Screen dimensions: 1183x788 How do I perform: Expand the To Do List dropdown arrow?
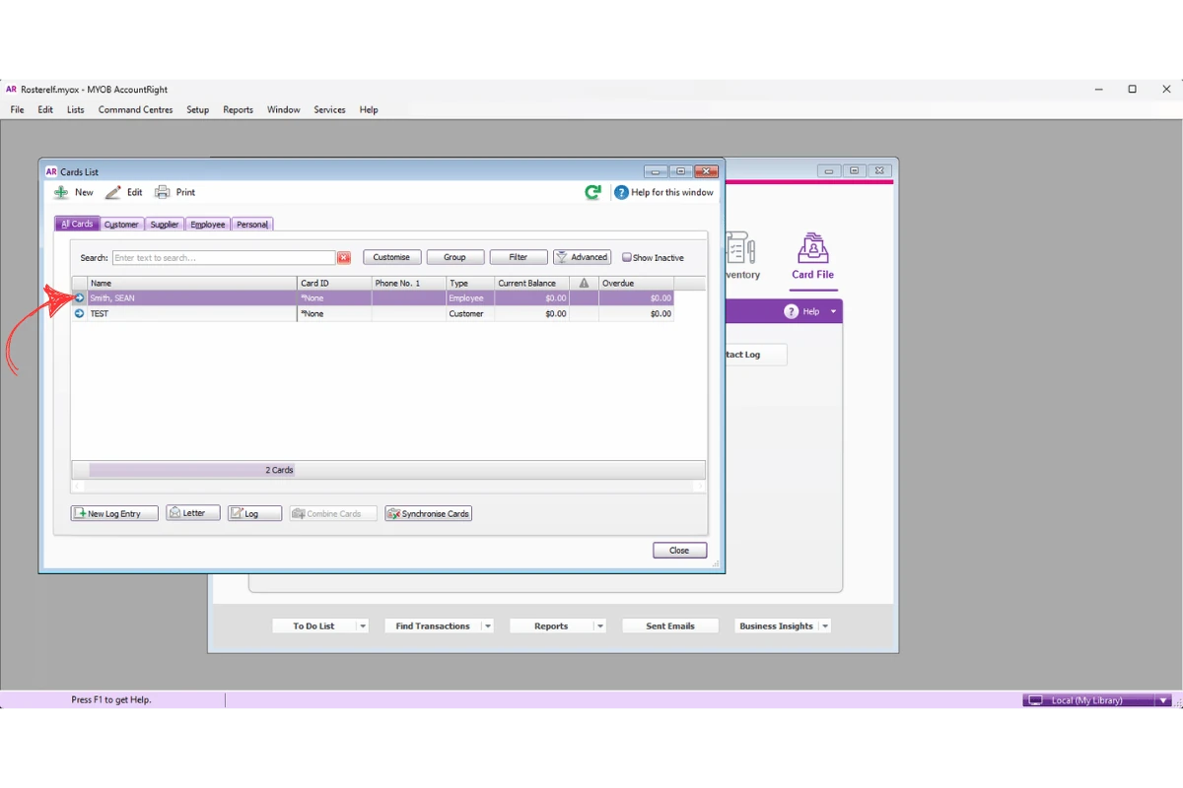coord(362,626)
